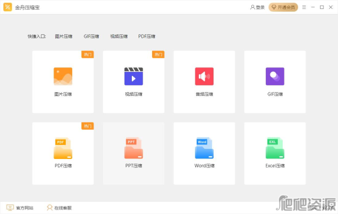Click the 音频压缩 card label text
The image size is (338, 214).
204,94
